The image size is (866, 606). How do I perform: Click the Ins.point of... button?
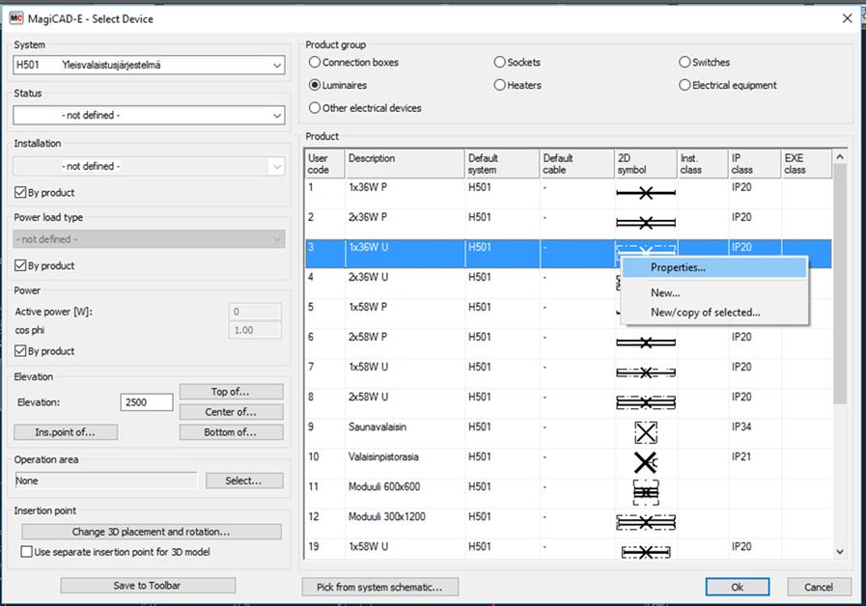66,432
